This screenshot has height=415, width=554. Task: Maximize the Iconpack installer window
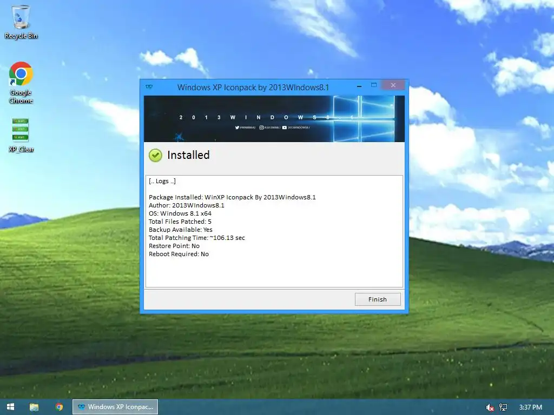click(374, 85)
